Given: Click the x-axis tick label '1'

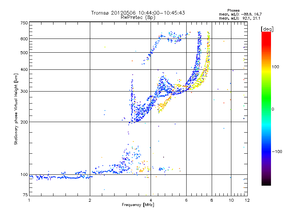Looking at the screenshot, I should click(x=29, y=200).
